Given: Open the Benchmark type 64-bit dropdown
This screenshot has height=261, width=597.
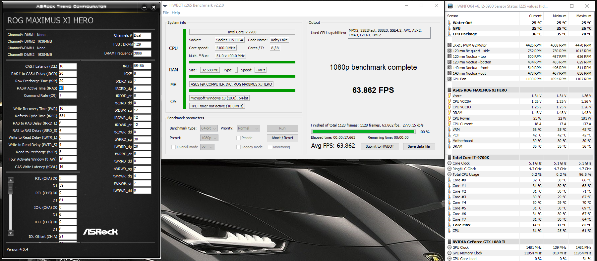Looking at the screenshot, I should click(209, 128).
